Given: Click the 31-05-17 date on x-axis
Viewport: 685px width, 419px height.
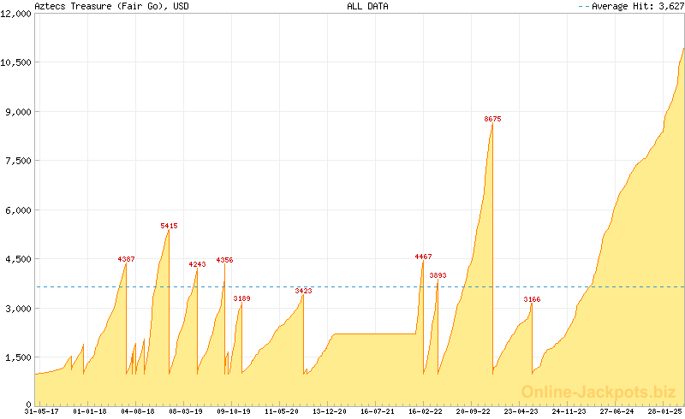Looking at the screenshot, I should coord(42,411).
